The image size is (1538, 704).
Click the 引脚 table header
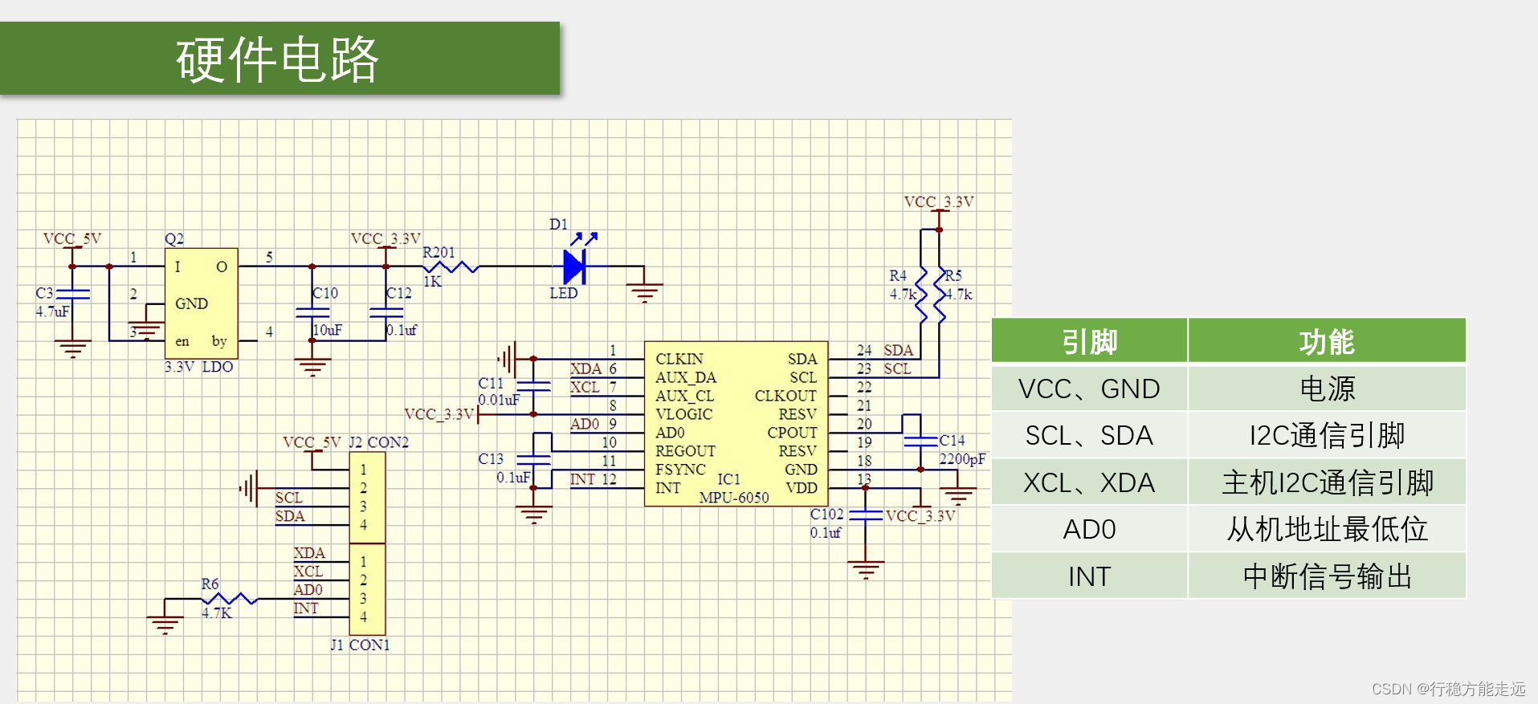[x=1090, y=341]
